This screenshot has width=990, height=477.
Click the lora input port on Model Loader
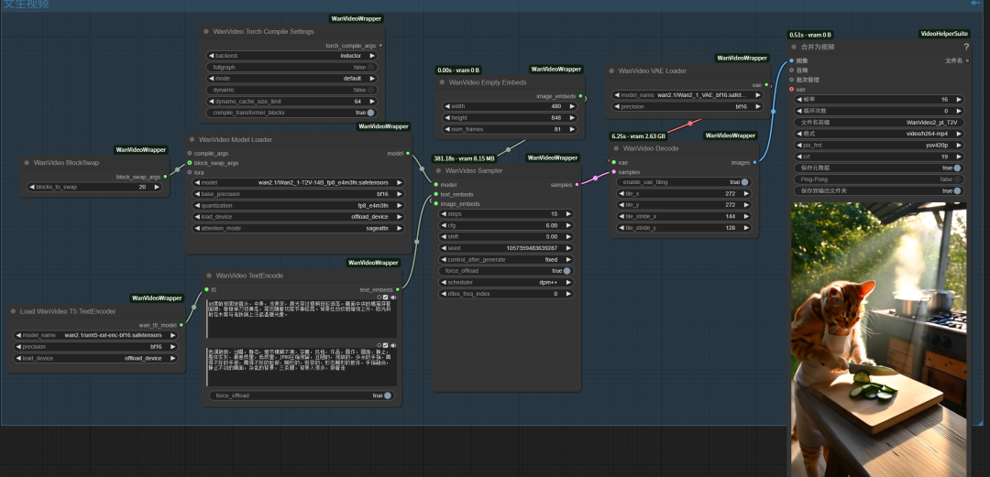[190, 172]
